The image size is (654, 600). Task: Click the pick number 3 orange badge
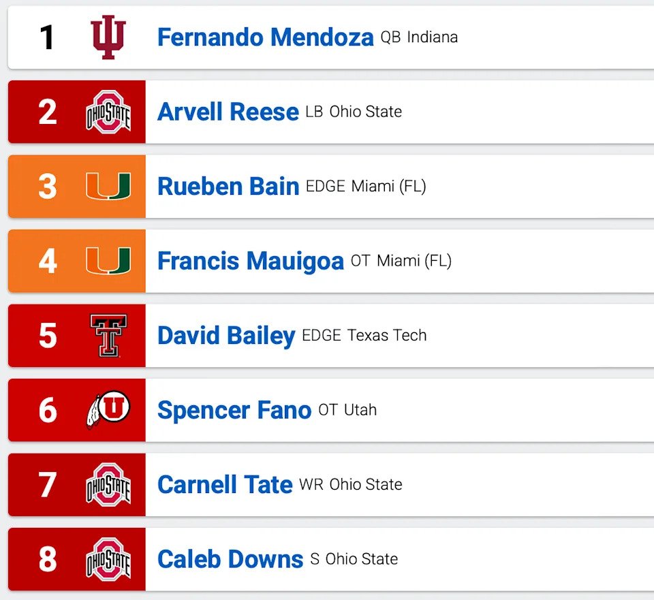point(47,186)
